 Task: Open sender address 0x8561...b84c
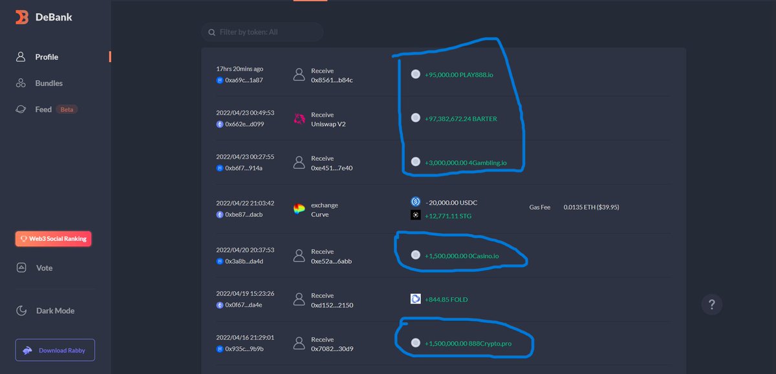point(332,80)
